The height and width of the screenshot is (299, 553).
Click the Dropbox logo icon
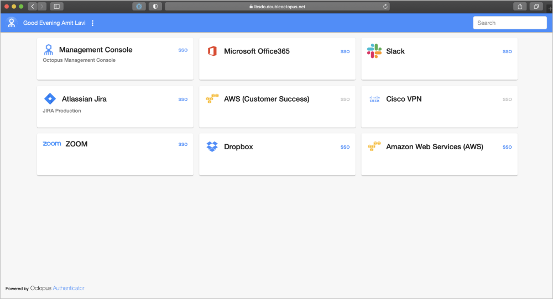[x=212, y=146]
